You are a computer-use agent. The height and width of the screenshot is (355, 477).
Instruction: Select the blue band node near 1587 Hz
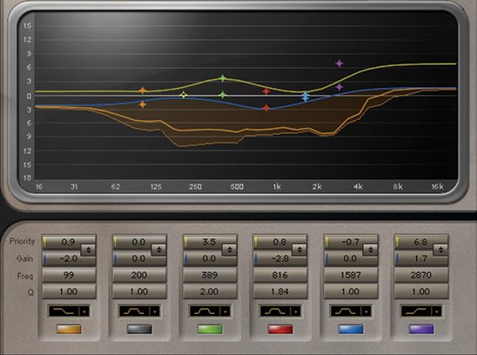pyautogui.click(x=306, y=97)
